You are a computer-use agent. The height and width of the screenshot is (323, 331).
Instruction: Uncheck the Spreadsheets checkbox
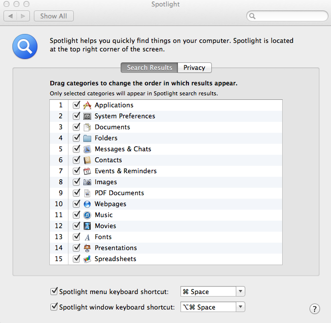76,259
